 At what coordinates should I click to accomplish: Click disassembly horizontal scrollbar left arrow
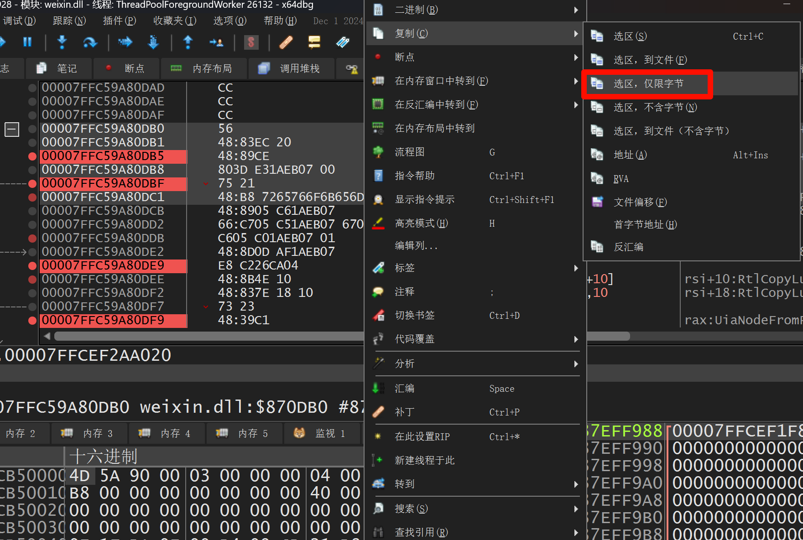coord(47,336)
